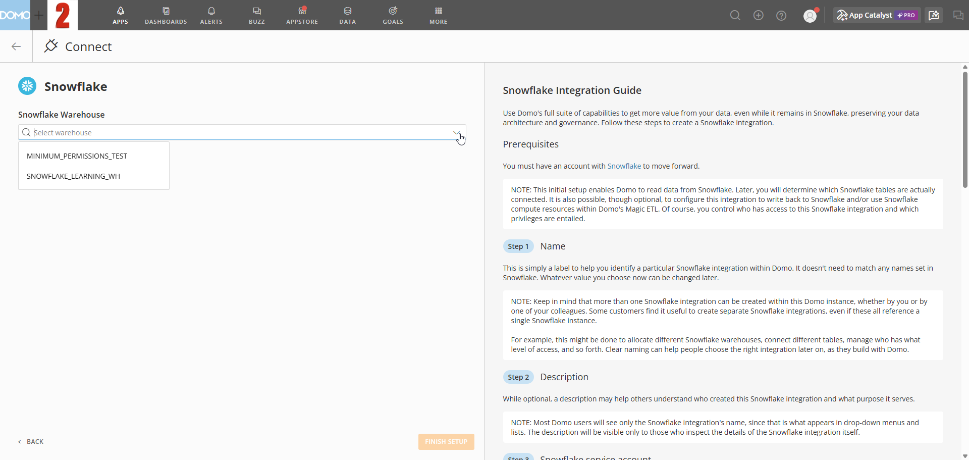Open the red number 2 company logo
969x460 pixels.
pyautogui.click(x=63, y=15)
